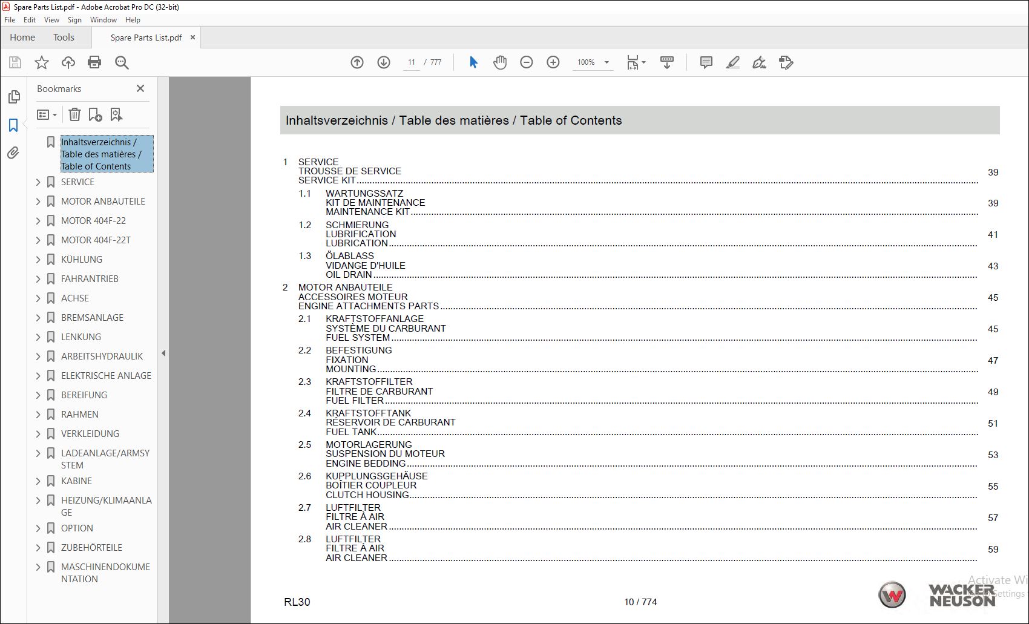
Task: Add a new bookmark icon
Action: [x=96, y=114]
